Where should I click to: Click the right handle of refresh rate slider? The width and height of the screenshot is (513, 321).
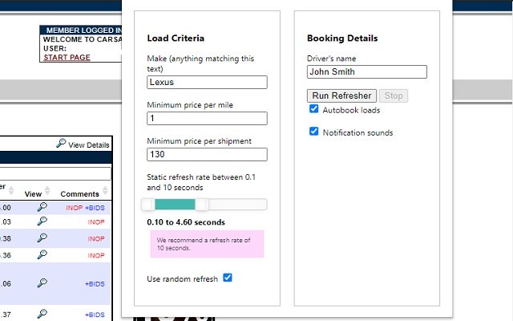coord(202,205)
